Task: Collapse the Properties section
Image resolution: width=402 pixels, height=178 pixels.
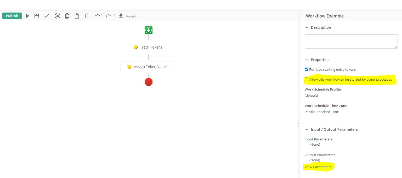Action: (x=307, y=60)
